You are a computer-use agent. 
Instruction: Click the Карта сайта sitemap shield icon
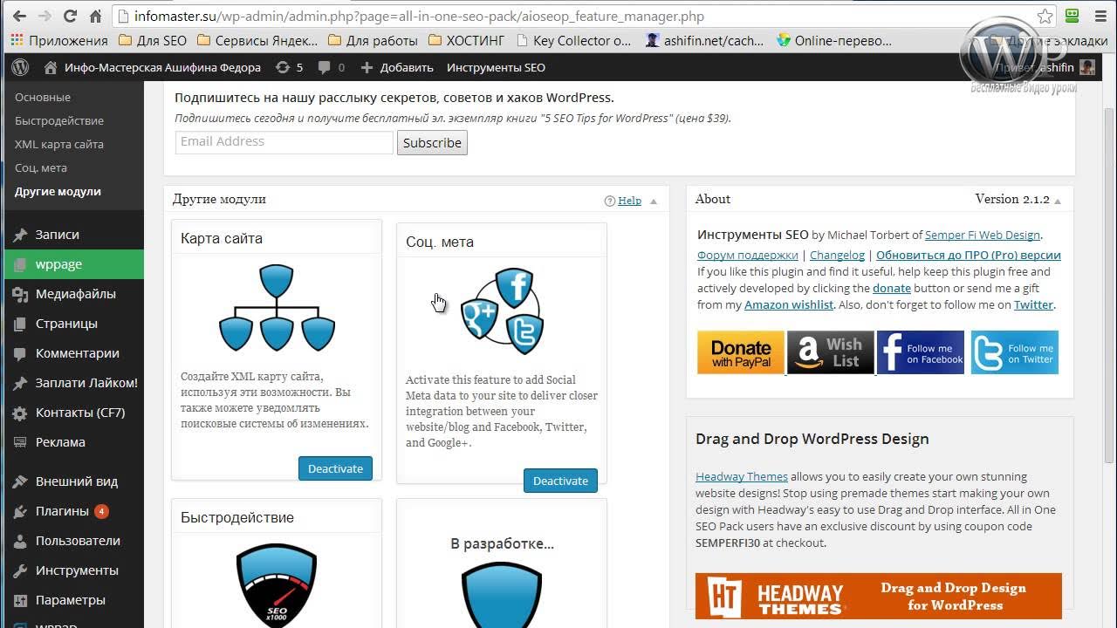pos(277,308)
